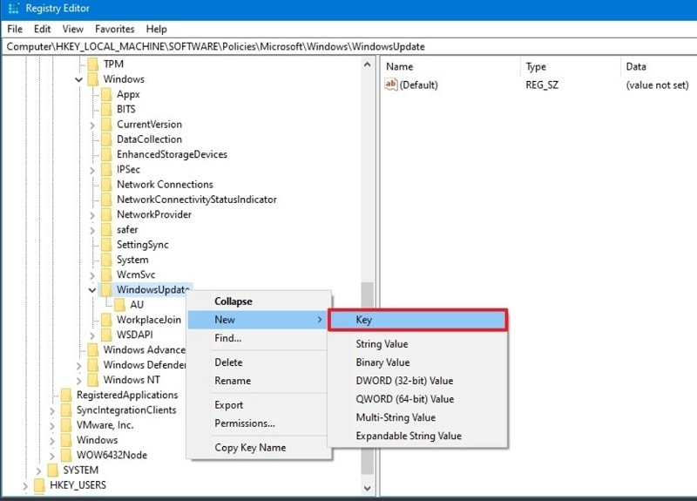Click the AU subkey folder icon
This screenshot has height=501, width=697.
click(x=120, y=305)
